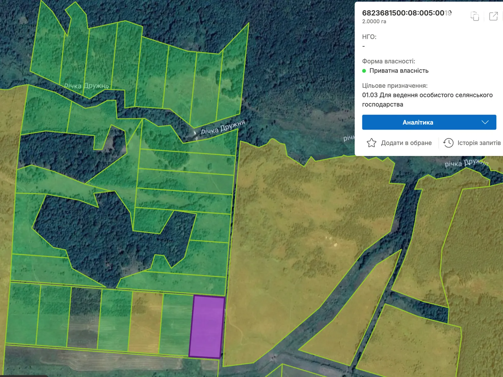Click the Річка Дружня label at upper left
This screenshot has width=503, height=377.
[86, 86]
